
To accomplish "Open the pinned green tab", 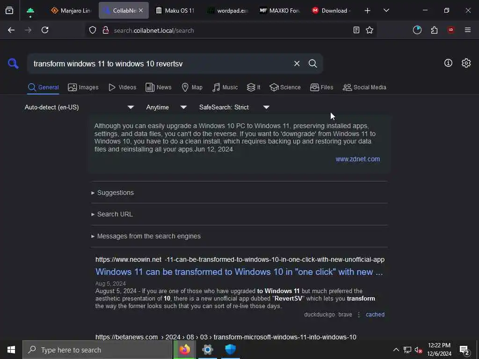I will click(x=30, y=10).
